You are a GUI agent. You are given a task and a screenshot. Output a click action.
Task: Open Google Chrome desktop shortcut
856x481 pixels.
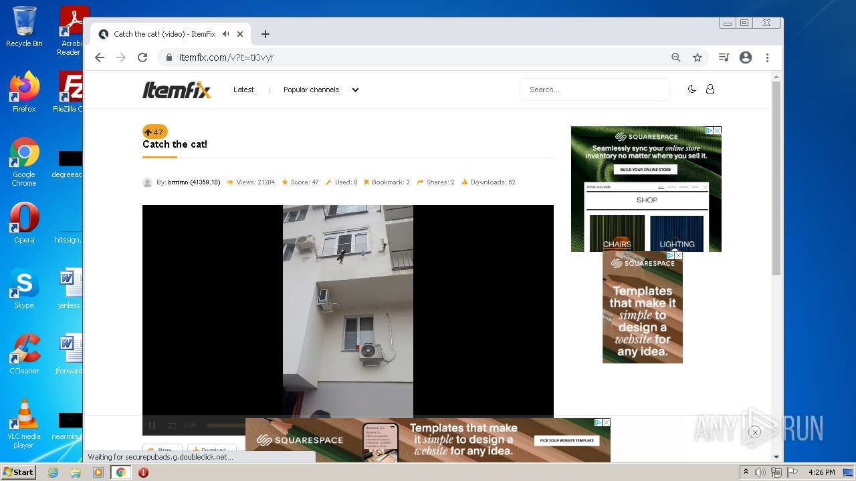[24, 162]
